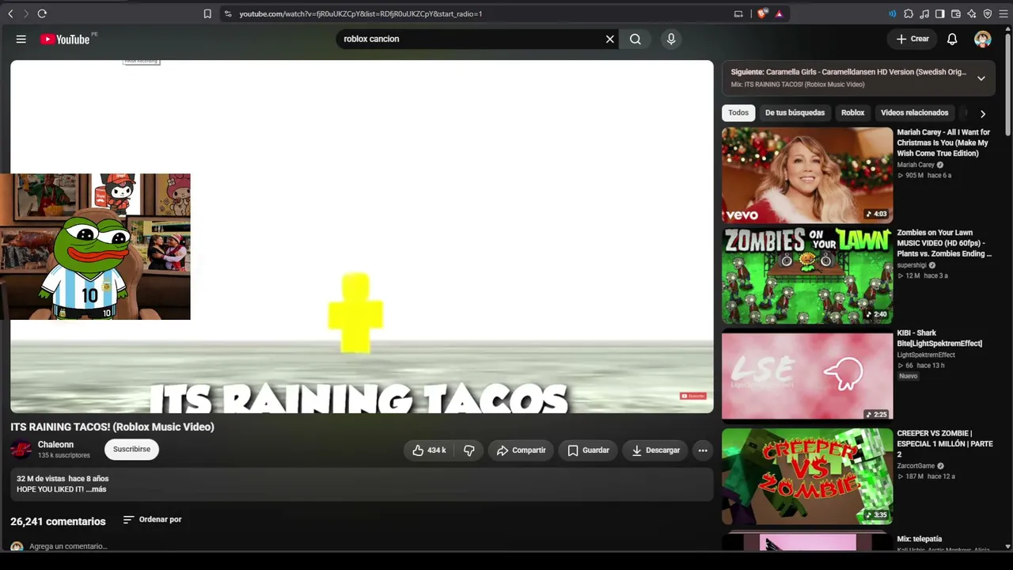Click the 'ITS RAINING TACOS!' video player area
The height and width of the screenshot is (570, 1013).
362,237
